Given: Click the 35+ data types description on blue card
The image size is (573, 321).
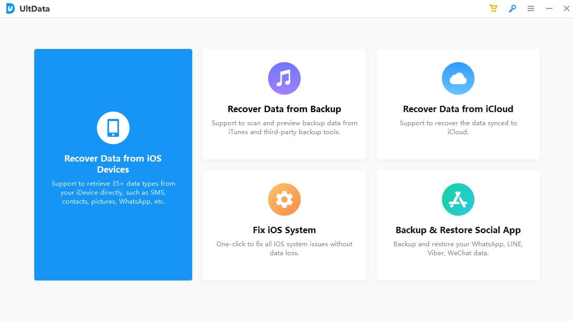Looking at the screenshot, I should click(113, 192).
